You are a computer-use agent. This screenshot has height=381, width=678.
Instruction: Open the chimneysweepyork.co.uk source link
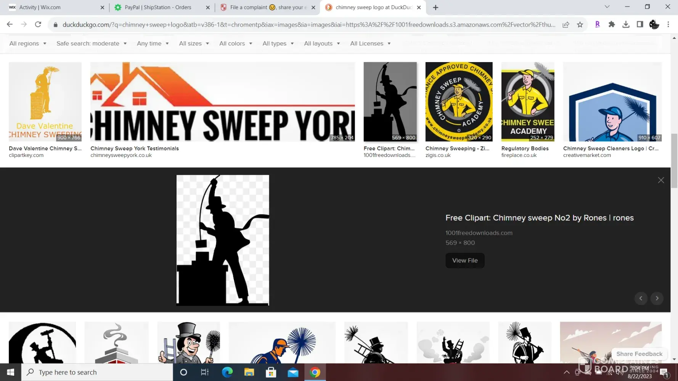121,155
